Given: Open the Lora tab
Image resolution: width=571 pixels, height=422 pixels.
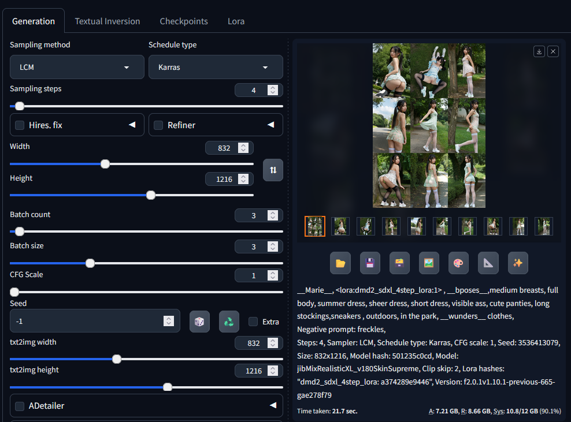Looking at the screenshot, I should tap(236, 21).
